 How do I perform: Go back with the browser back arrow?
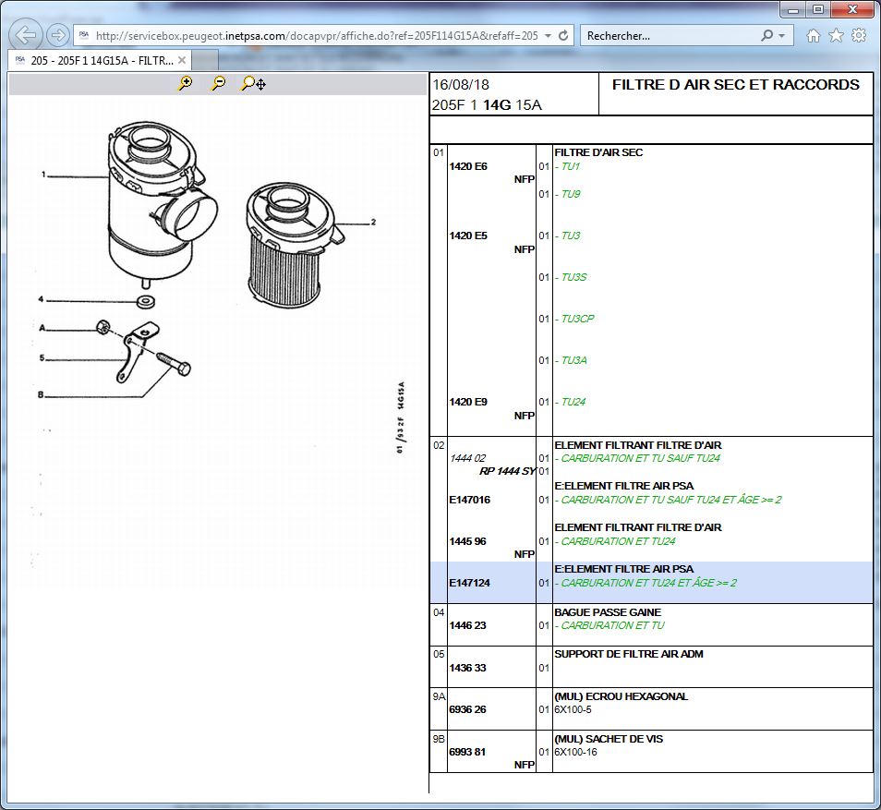tap(27, 36)
